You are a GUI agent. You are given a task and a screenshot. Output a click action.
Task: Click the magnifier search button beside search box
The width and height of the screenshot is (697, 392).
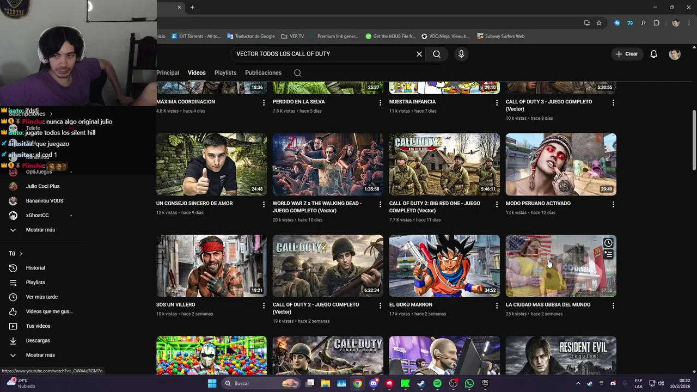point(437,54)
